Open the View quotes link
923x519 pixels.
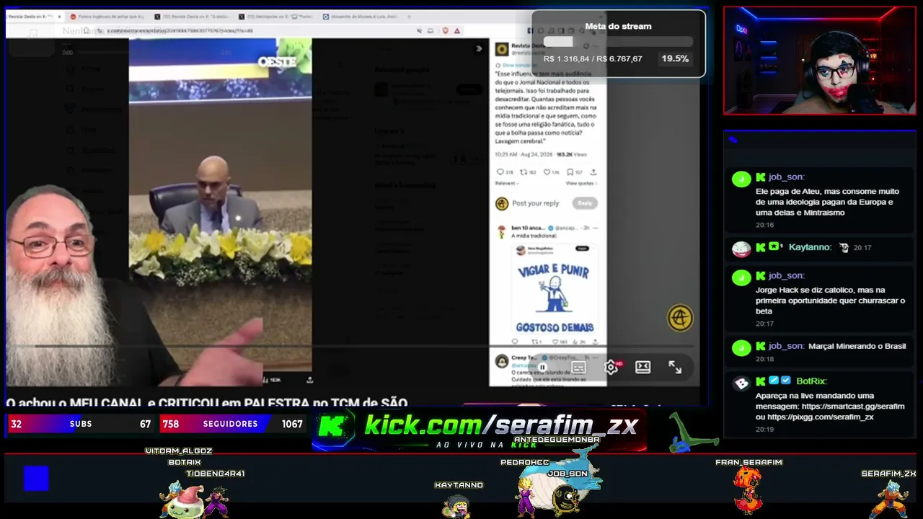[581, 184]
